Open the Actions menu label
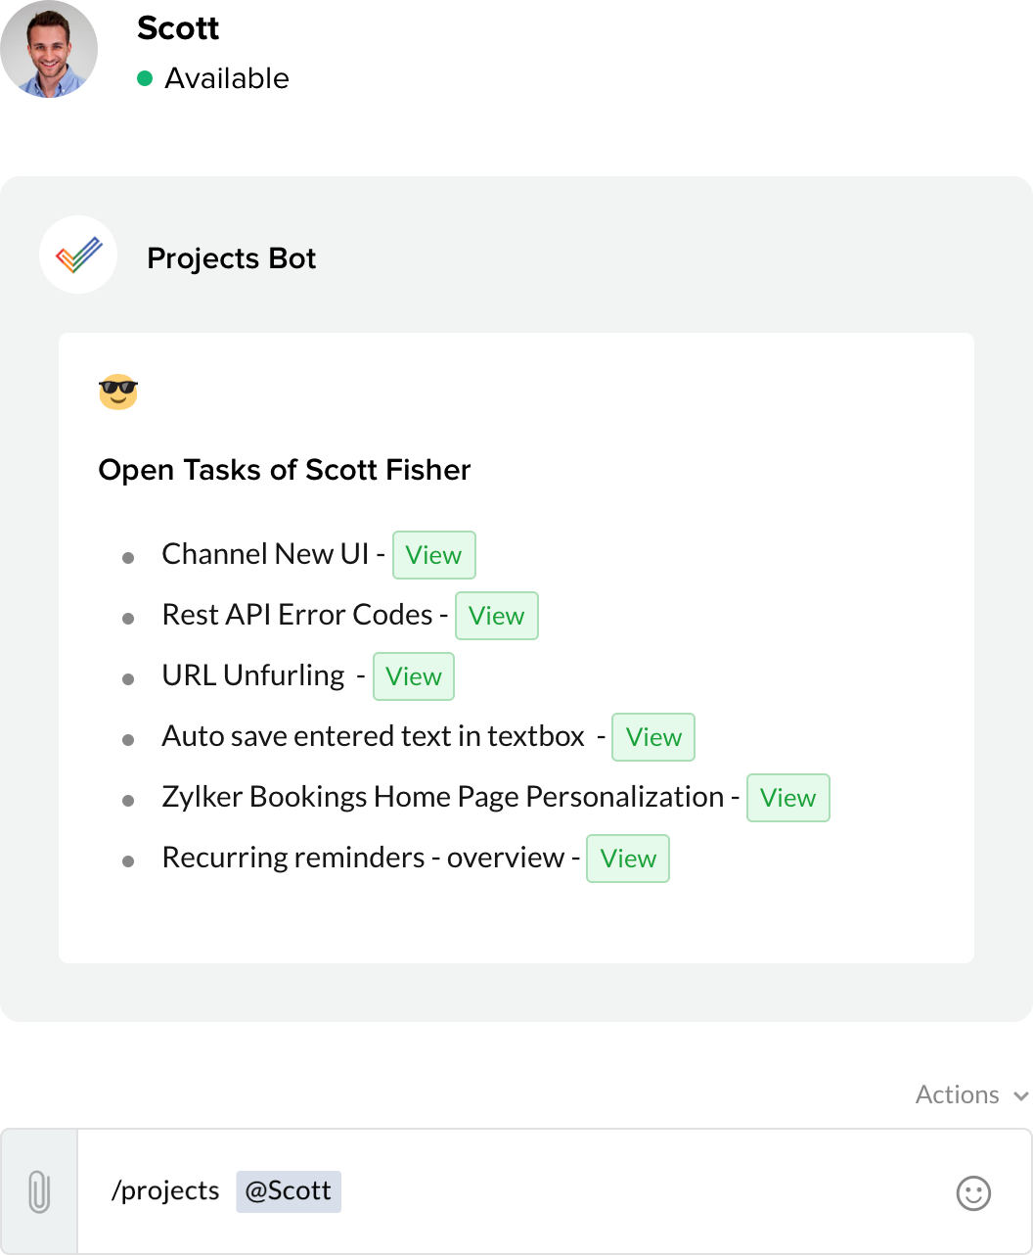The width and height of the screenshot is (1033, 1255). 958,1094
